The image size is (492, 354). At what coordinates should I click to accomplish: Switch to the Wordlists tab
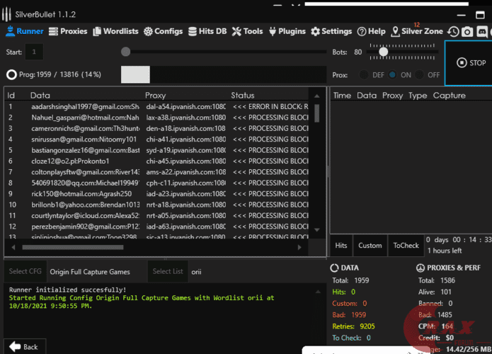(115, 31)
